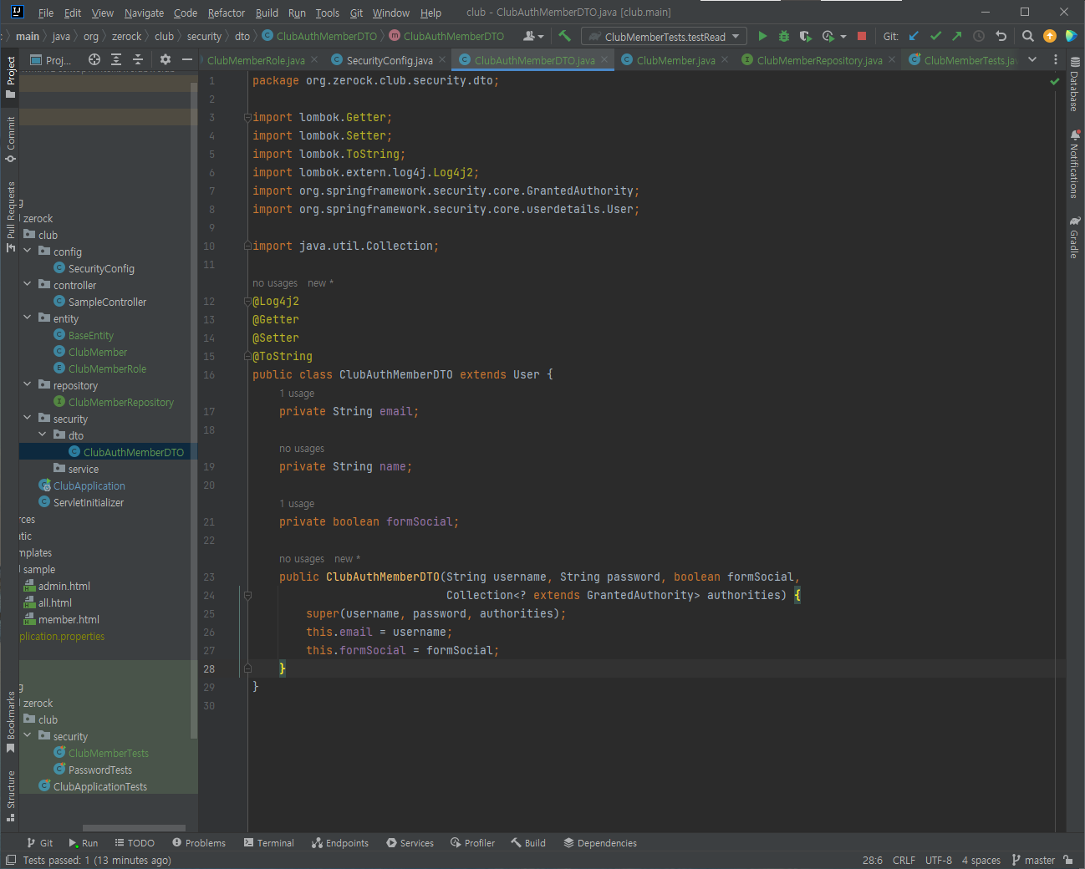Open the Profiler tool window
Viewport: 1085px width, 869px height.
(472, 843)
